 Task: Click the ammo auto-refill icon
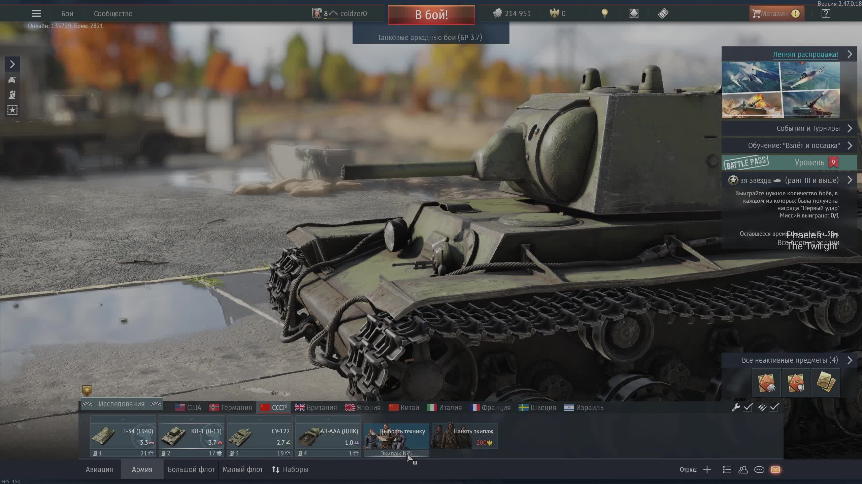point(762,407)
